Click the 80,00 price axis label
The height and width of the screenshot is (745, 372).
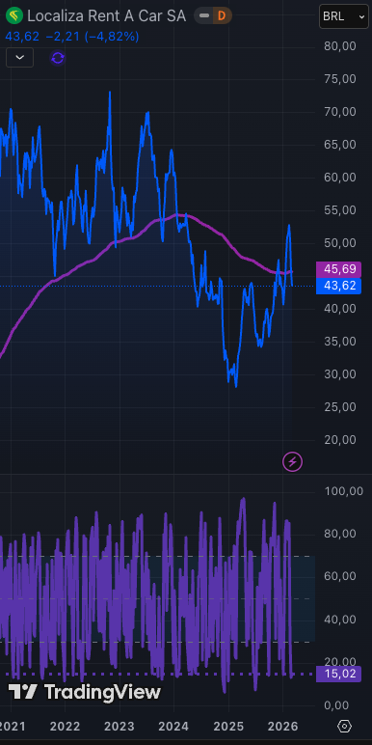pyautogui.click(x=340, y=46)
